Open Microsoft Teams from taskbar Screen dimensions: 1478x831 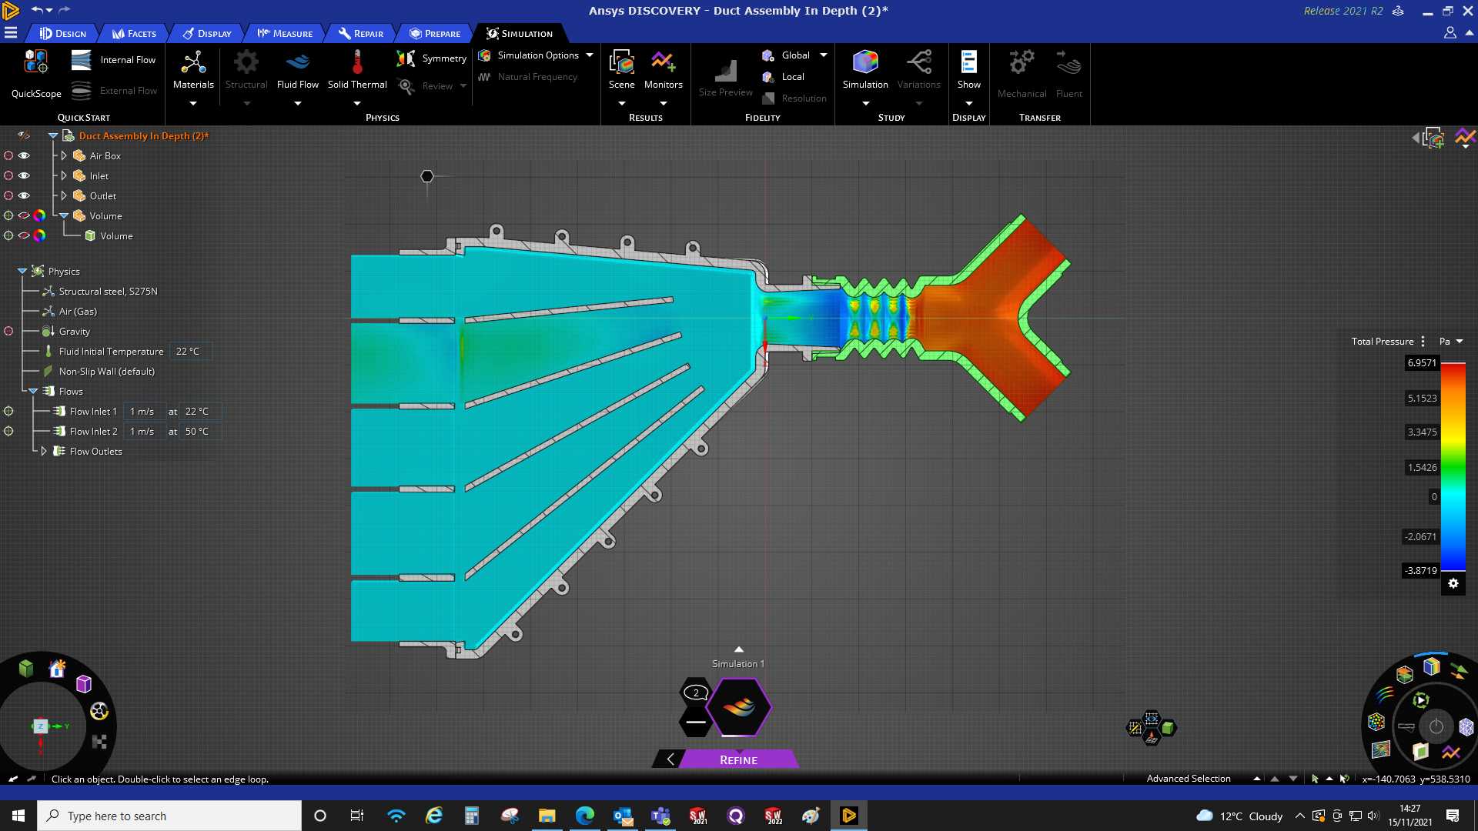tap(660, 816)
